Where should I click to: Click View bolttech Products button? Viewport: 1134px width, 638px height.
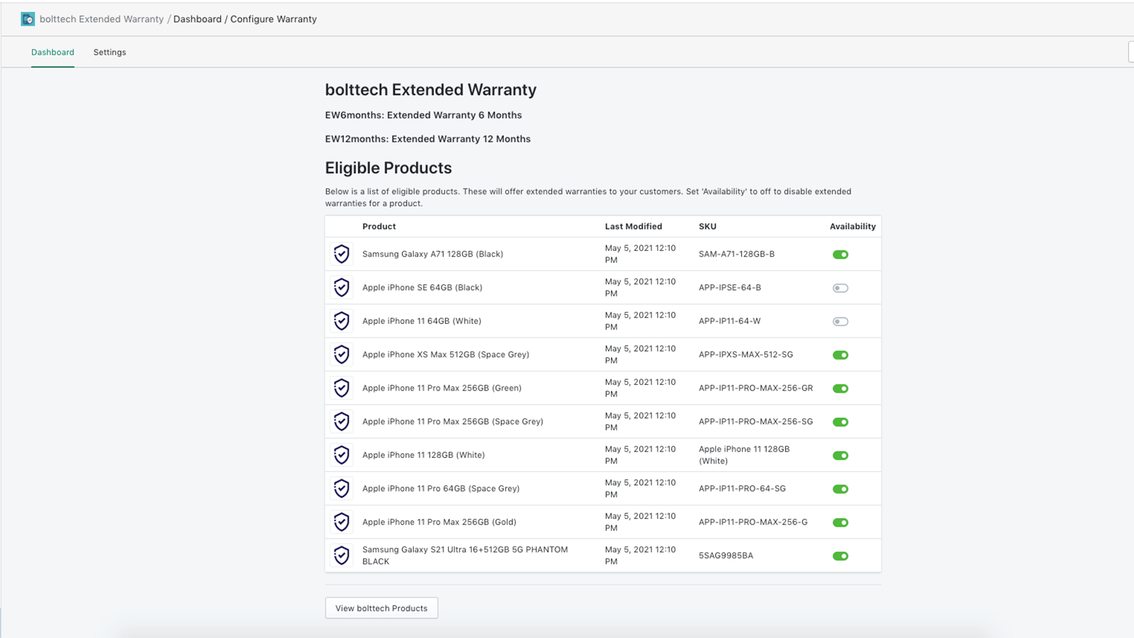(x=381, y=608)
